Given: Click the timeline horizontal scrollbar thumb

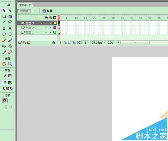Looking at the screenshot, I should pos(135,43).
